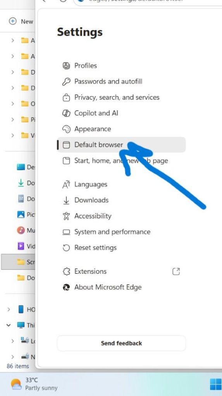Click the lock icon beside Privacy
Screen dimensions: 222x396
66,97
